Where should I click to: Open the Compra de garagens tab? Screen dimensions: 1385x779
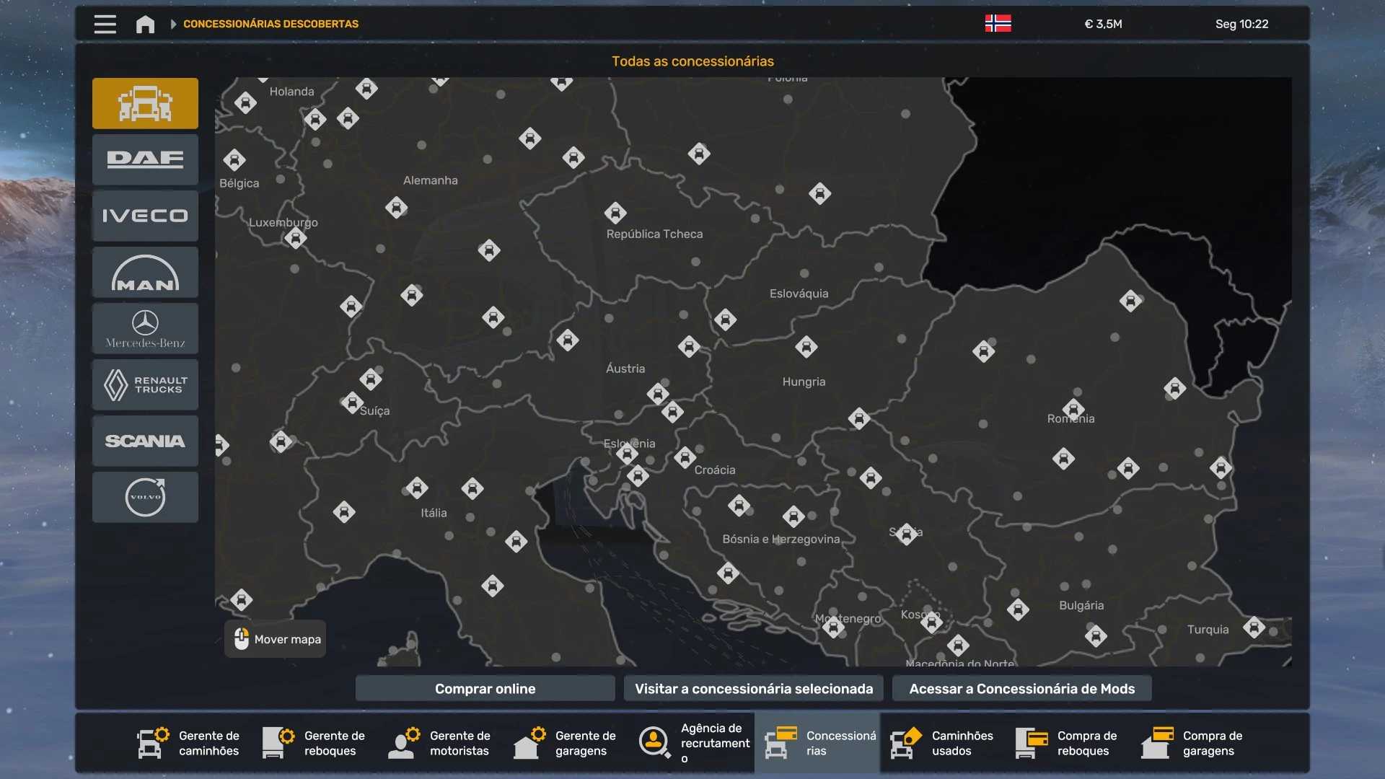1193,743
